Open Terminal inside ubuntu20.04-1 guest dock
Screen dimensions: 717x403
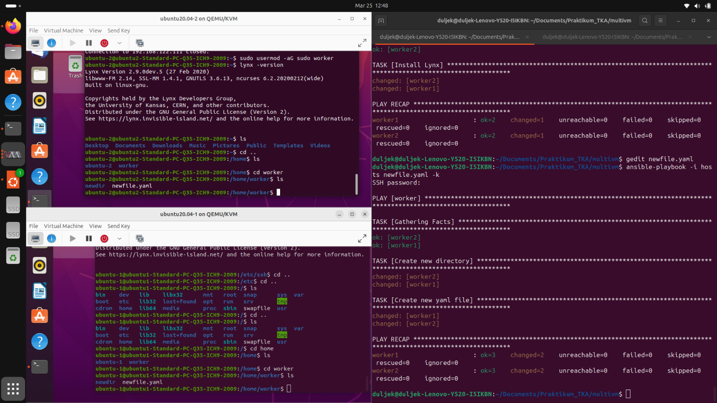pos(39,367)
